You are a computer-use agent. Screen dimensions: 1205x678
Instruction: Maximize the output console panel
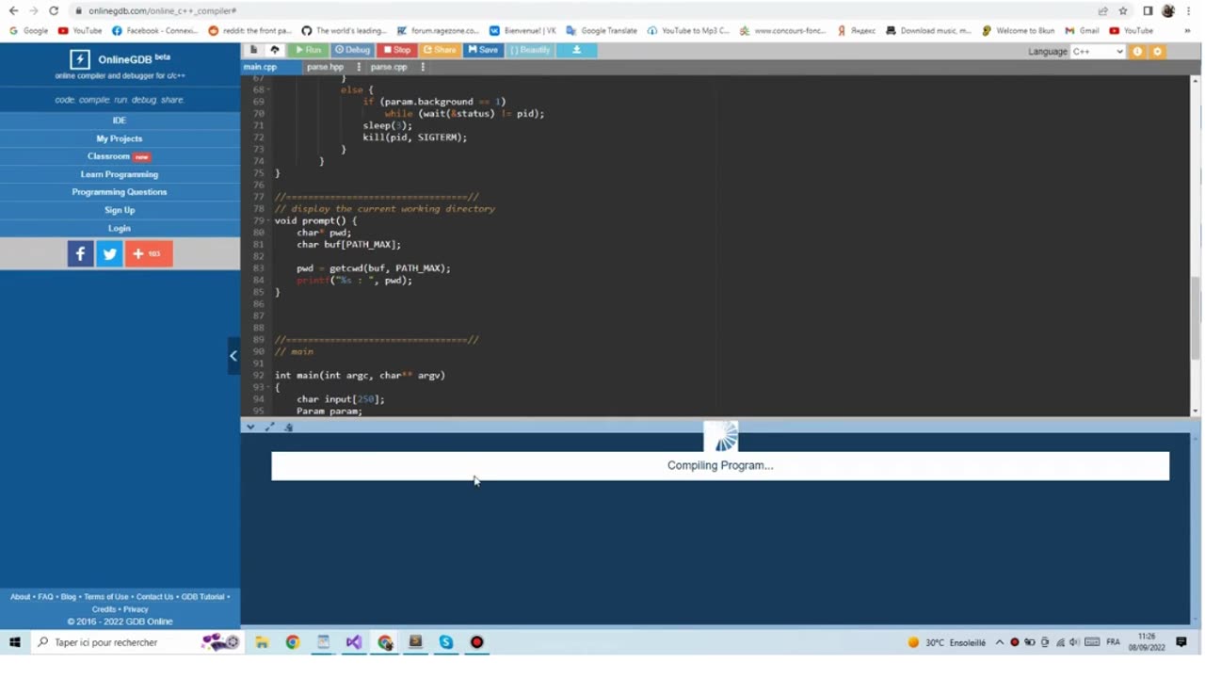click(269, 427)
